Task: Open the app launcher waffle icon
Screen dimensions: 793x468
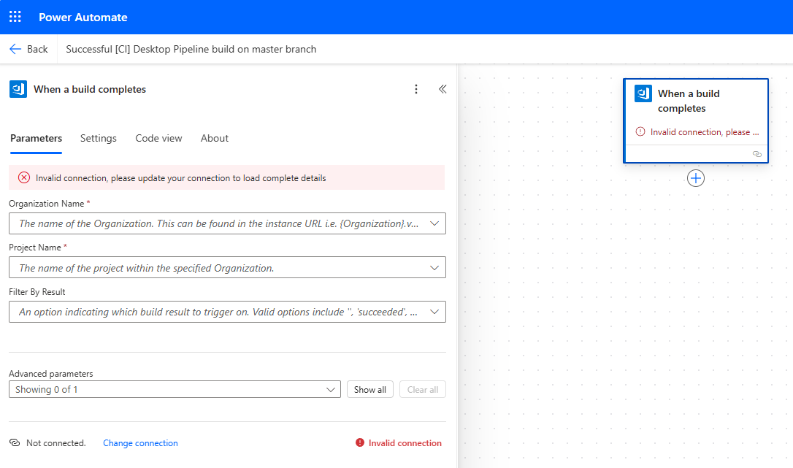Action: (x=15, y=17)
